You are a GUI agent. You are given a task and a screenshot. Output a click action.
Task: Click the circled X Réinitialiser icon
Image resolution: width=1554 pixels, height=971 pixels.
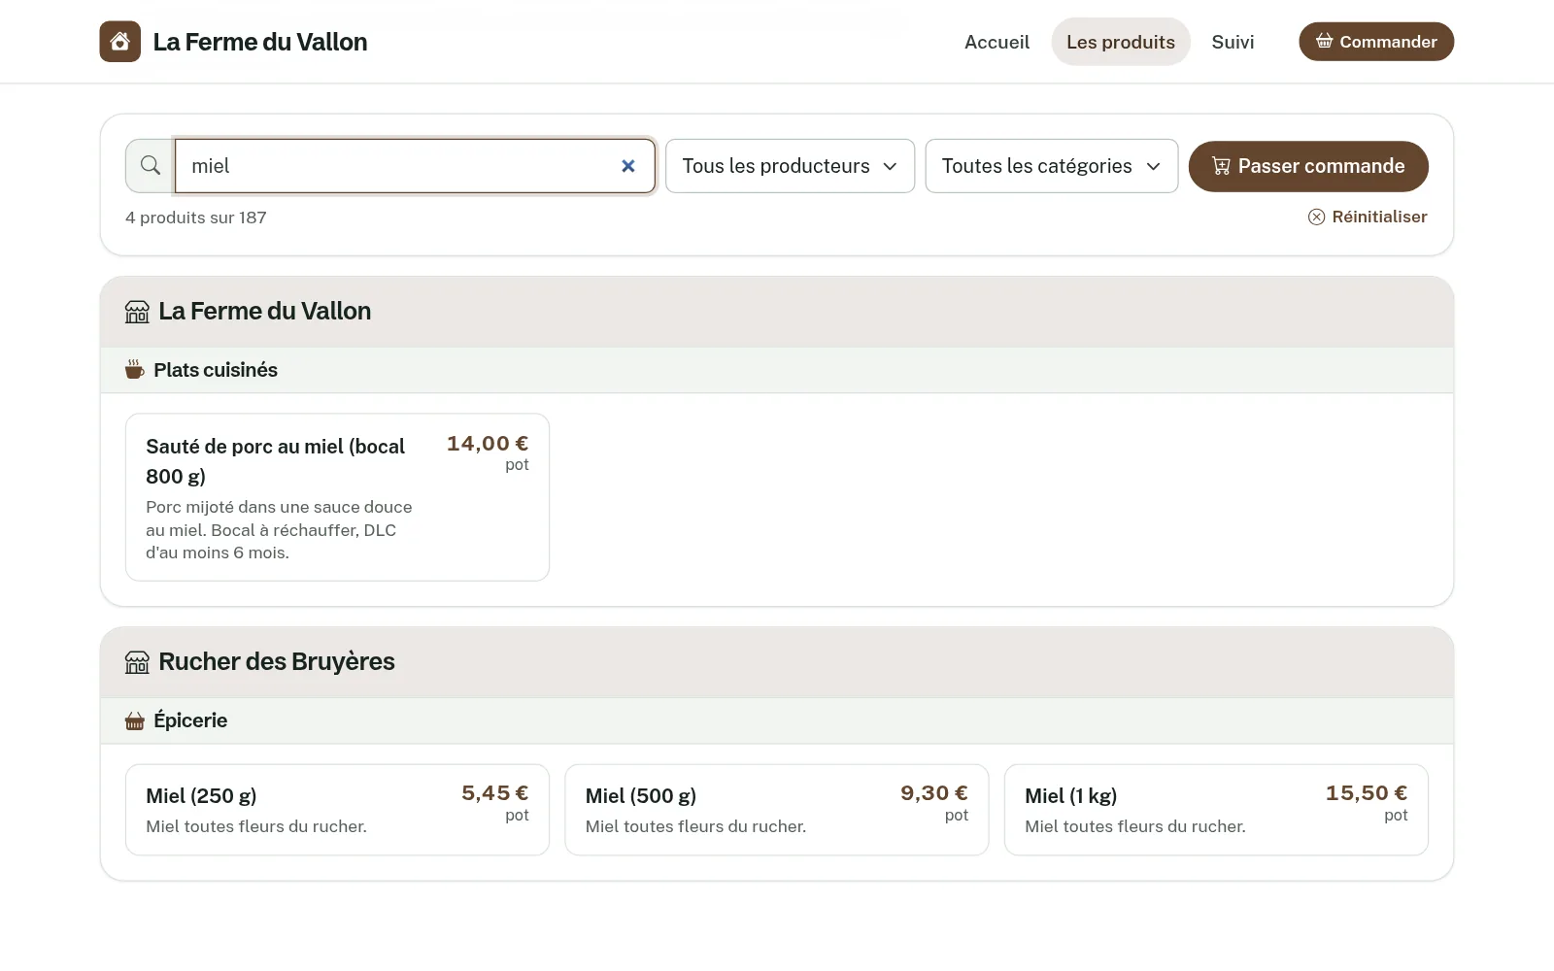pos(1316,217)
